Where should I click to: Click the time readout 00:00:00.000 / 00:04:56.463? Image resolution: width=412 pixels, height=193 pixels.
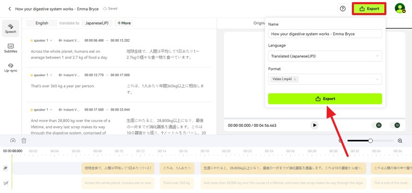click(252, 125)
